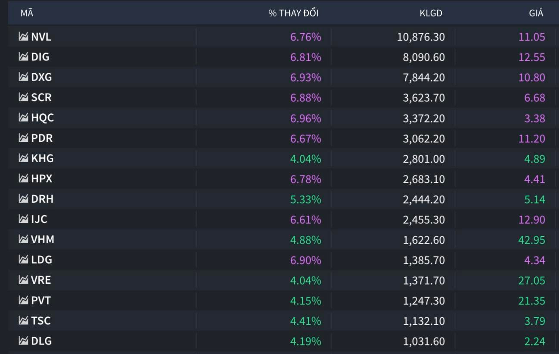Click the IJC stock code
559x354 pixels.
pyautogui.click(x=39, y=219)
